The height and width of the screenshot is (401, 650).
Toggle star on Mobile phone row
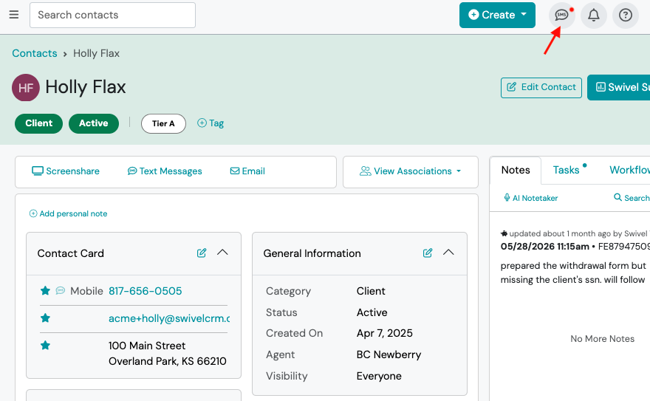point(45,291)
